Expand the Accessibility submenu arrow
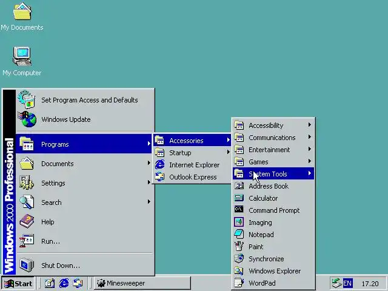Image resolution: width=388 pixels, height=291 pixels. click(x=310, y=125)
